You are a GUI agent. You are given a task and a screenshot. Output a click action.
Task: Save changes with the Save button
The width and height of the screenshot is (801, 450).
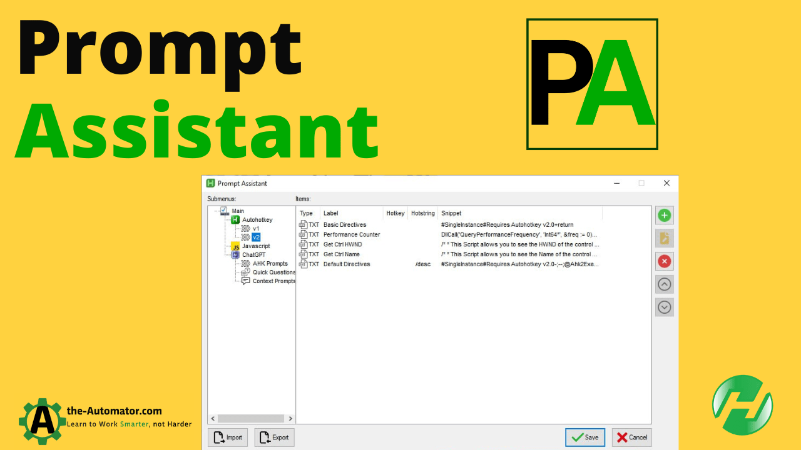584,437
